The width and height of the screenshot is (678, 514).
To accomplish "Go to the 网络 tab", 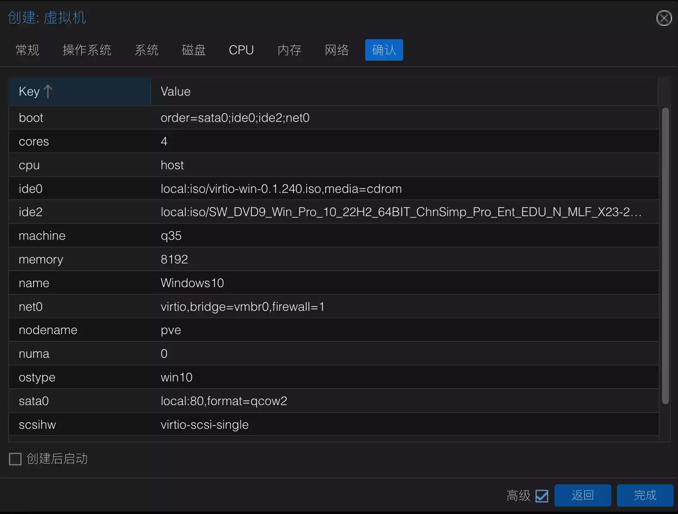I will pyautogui.click(x=336, y=50).
